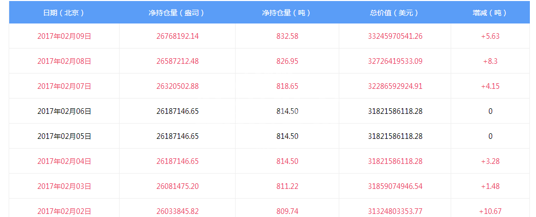Select the ounces value 26768192.14

177,36
